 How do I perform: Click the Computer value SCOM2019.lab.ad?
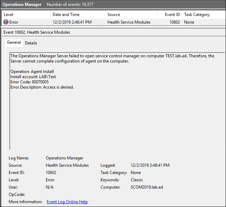[147, 187]
